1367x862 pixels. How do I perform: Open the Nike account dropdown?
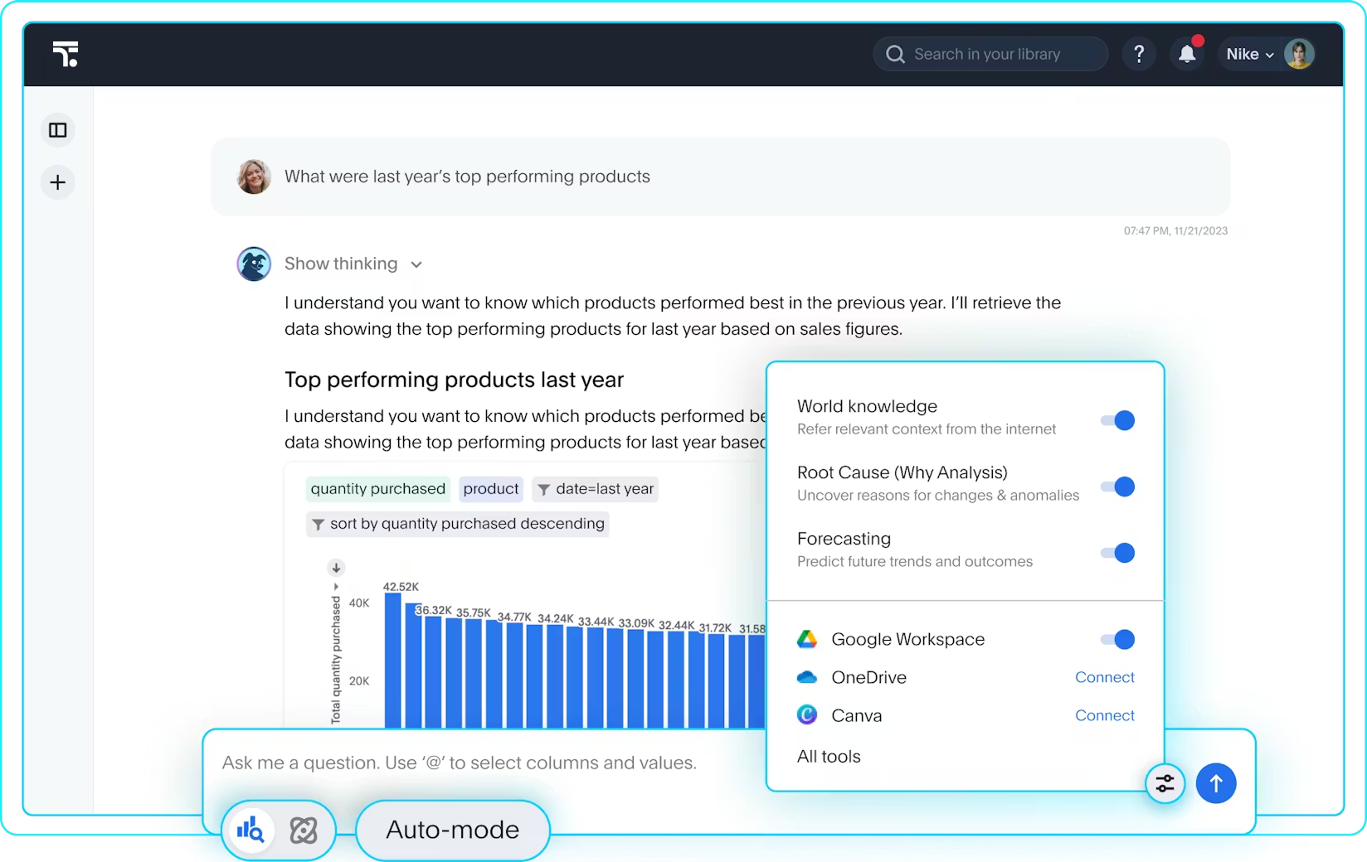pos(1249,54)
